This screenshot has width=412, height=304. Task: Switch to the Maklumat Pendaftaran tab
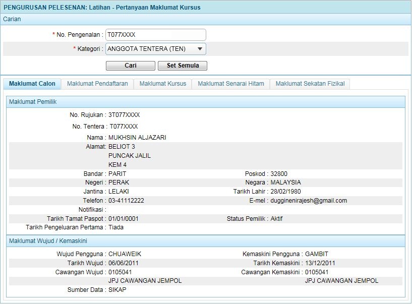tap(97, 84)
